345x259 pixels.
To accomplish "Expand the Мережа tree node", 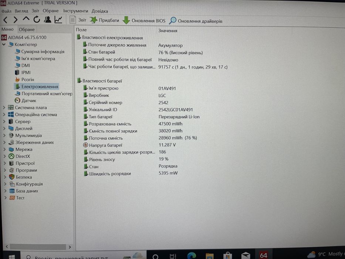I will coord(4,149).
